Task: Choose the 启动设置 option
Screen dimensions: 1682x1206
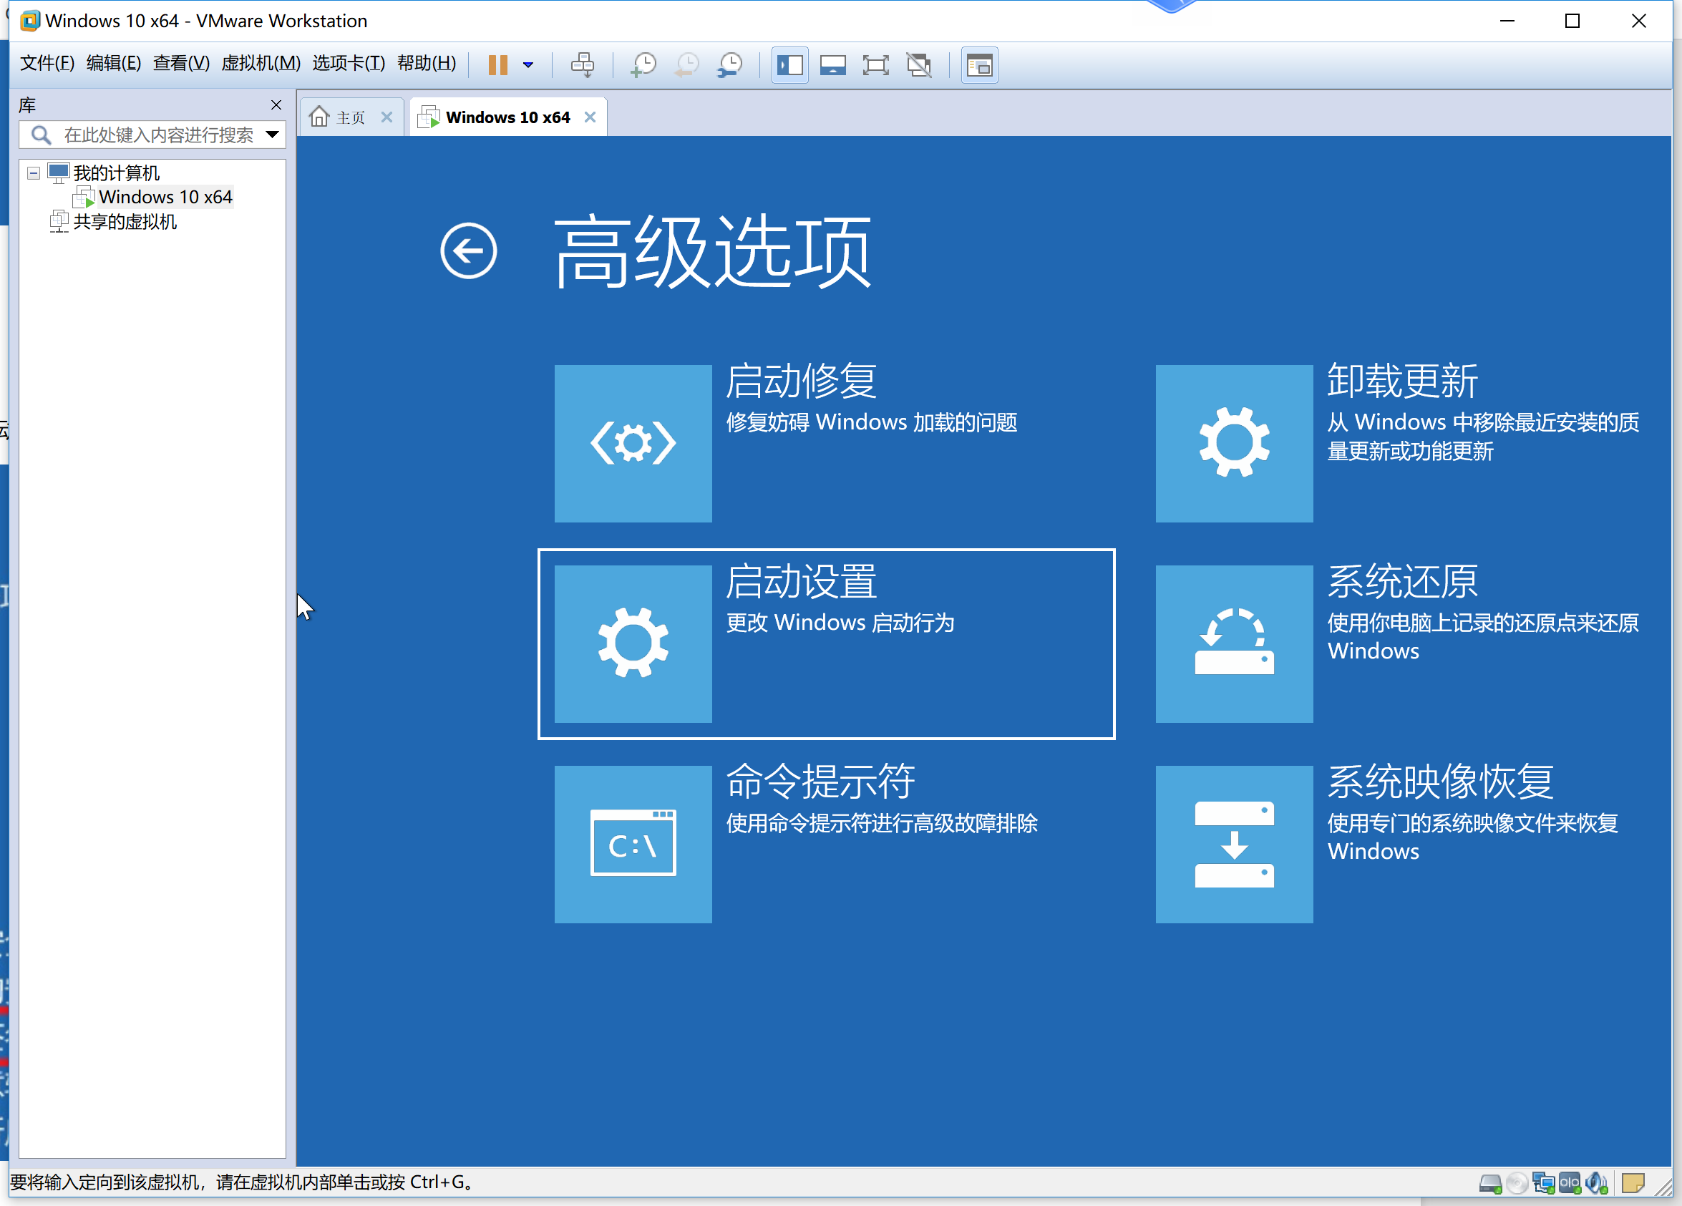Action: (825, 643)
